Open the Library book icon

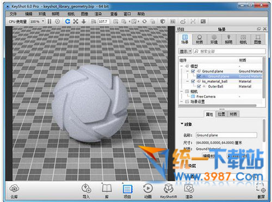tap(107, 191)
